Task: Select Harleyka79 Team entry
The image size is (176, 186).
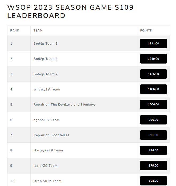Action: click(x=48, y=150)
